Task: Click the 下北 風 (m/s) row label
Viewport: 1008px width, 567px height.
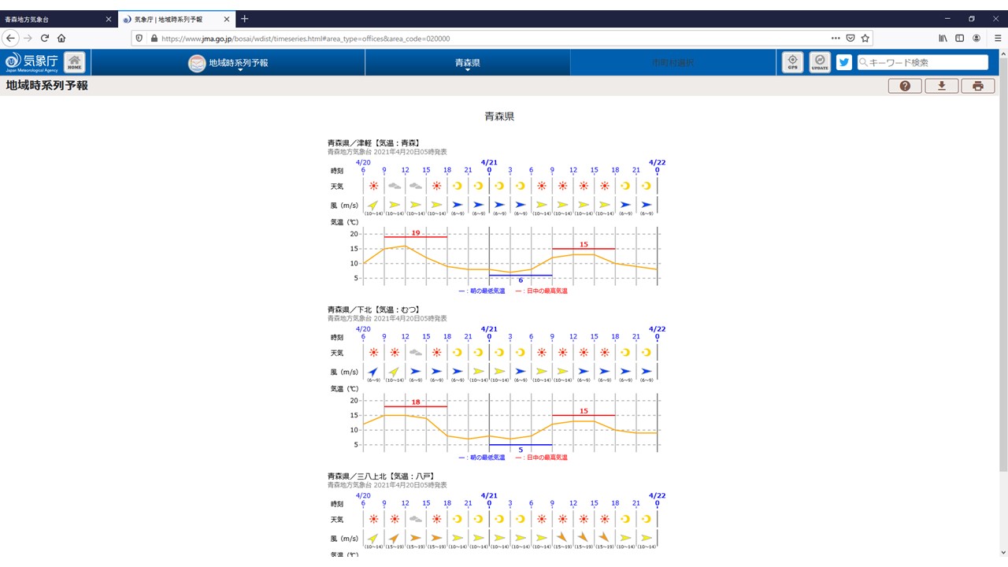Action: (344, 372)
